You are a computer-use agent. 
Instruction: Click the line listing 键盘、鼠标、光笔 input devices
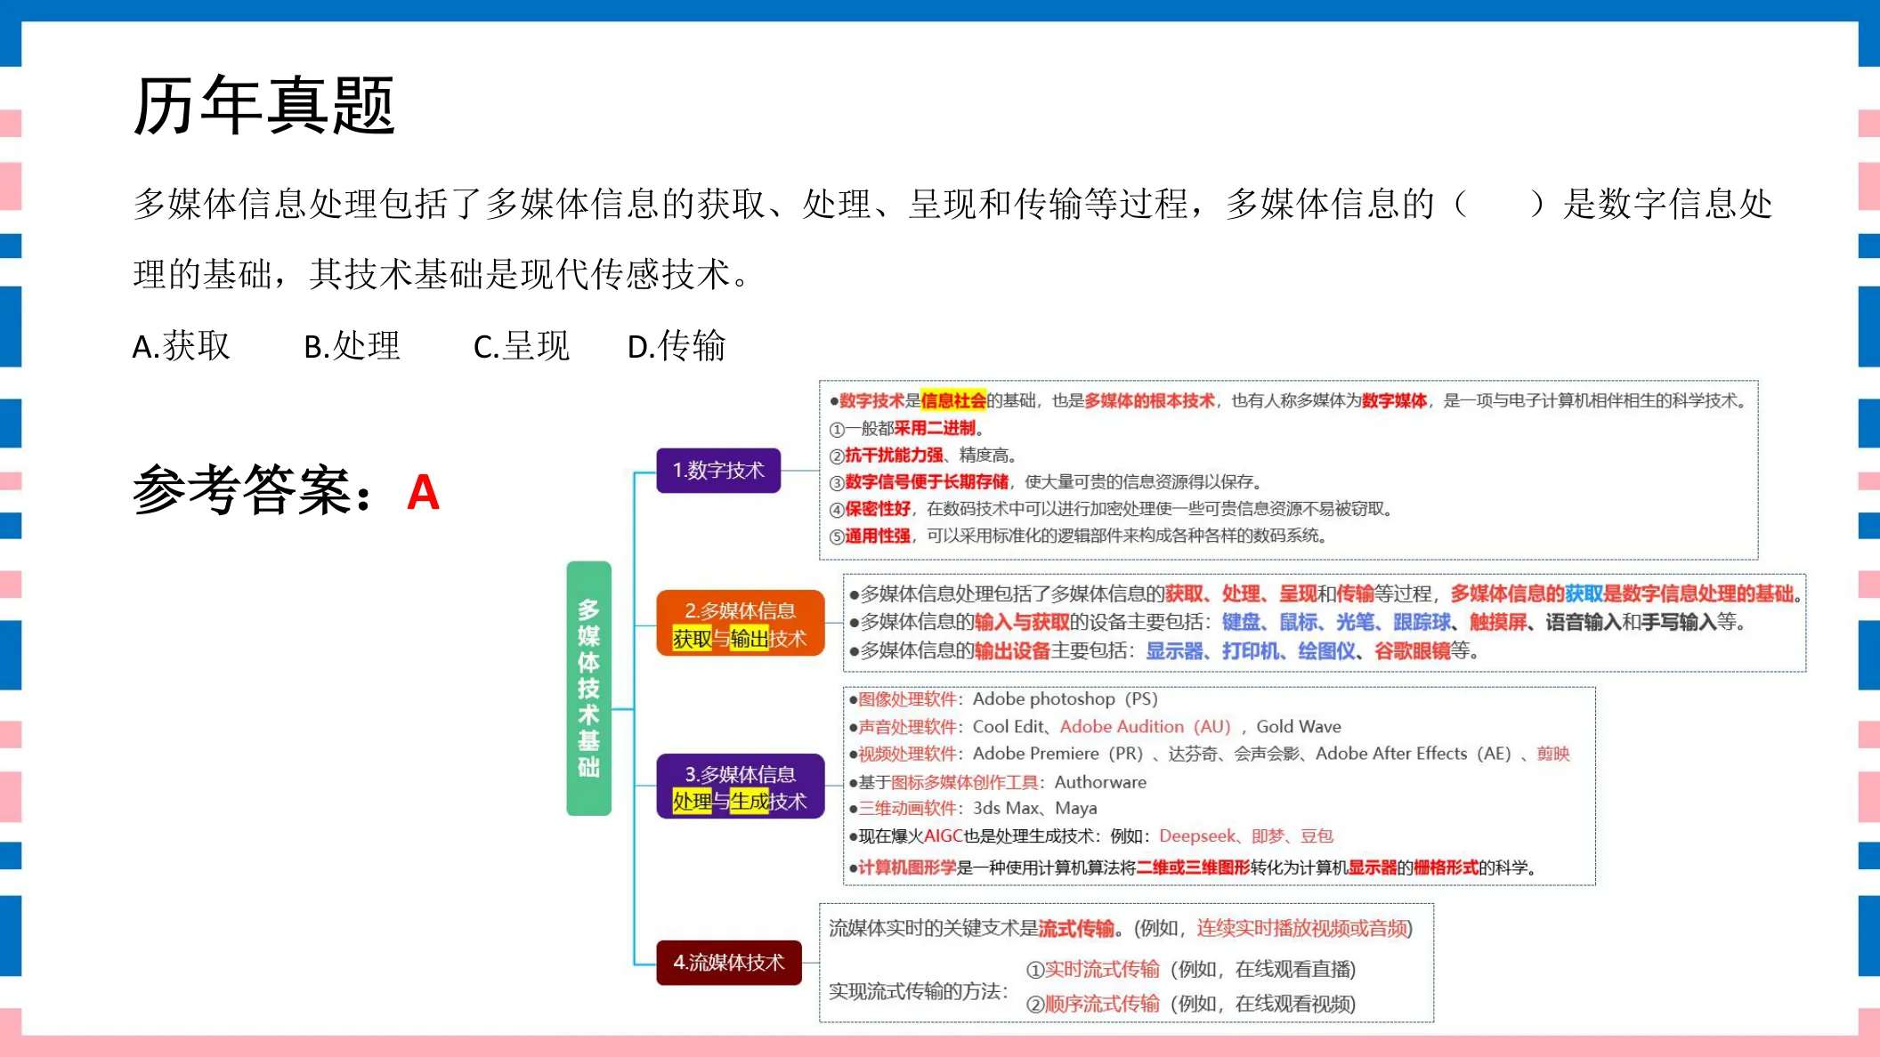click(1297, 622)
